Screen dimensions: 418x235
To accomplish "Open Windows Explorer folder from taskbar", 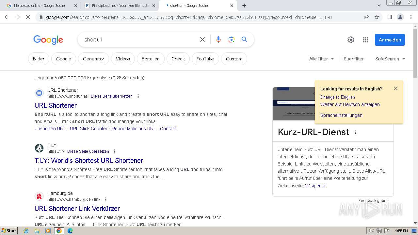I will pos(37,231).
